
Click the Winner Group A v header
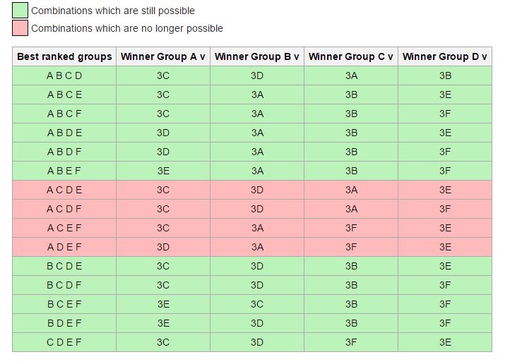click(x=163, y=56)
